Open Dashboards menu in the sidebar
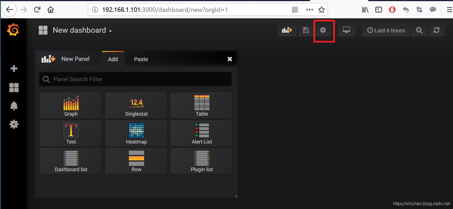The image size is (453, 209). pyautogui.click(x=14, y=87)
